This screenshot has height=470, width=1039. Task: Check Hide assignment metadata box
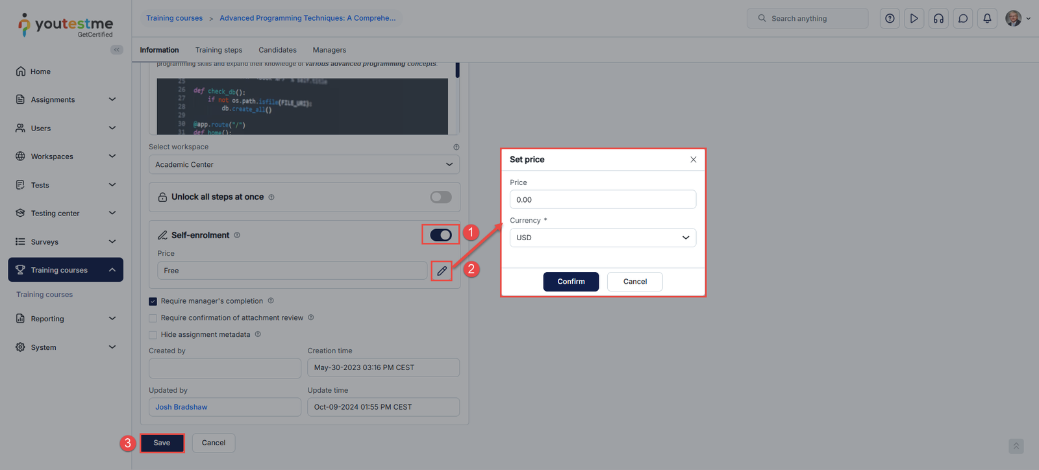153,335
